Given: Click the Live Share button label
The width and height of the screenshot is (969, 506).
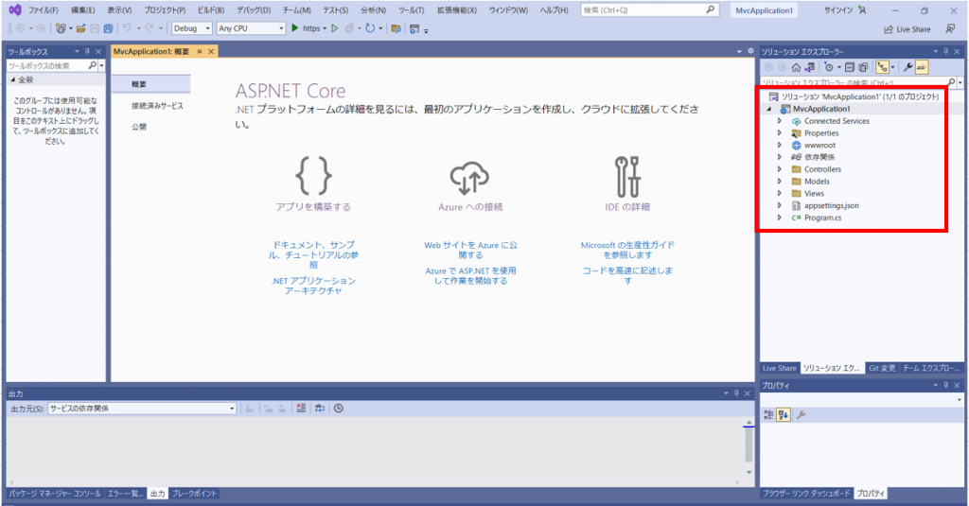Looking at the screenshot, I should tap(913, 29).
